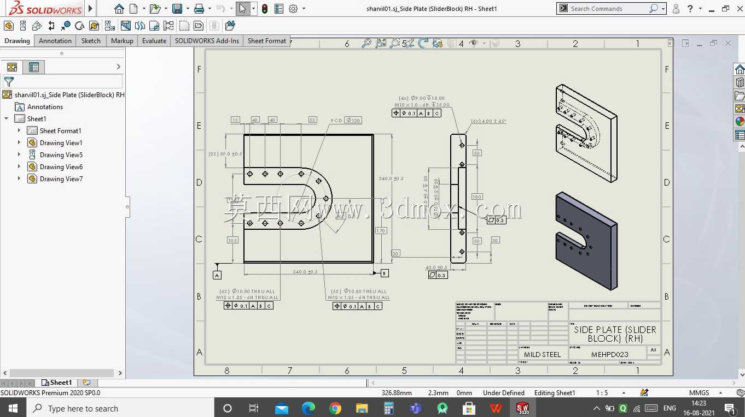The image size is (745, 417).
Task: Expand the FeatureManager panel tabs chevron
Action: click(x=119, y=67)
